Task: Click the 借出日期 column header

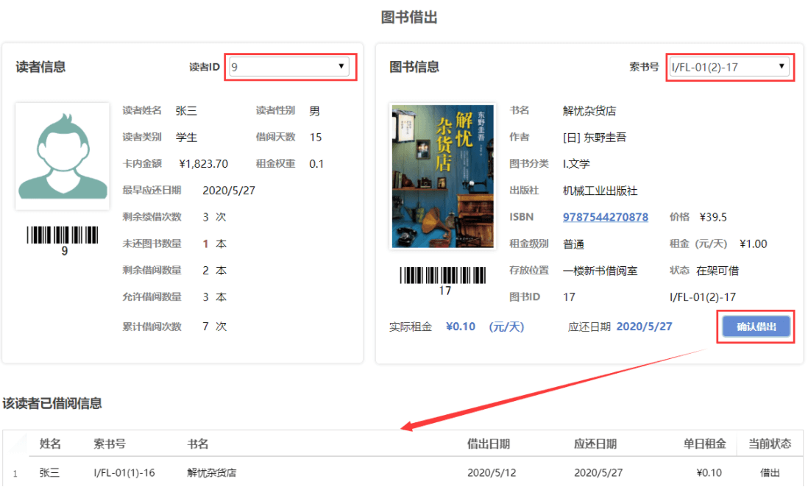Action: (x=489, y=444)
